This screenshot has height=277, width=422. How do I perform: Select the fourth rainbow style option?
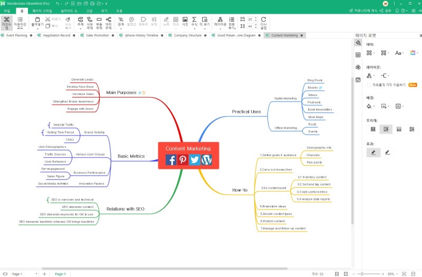click(412, 129)
